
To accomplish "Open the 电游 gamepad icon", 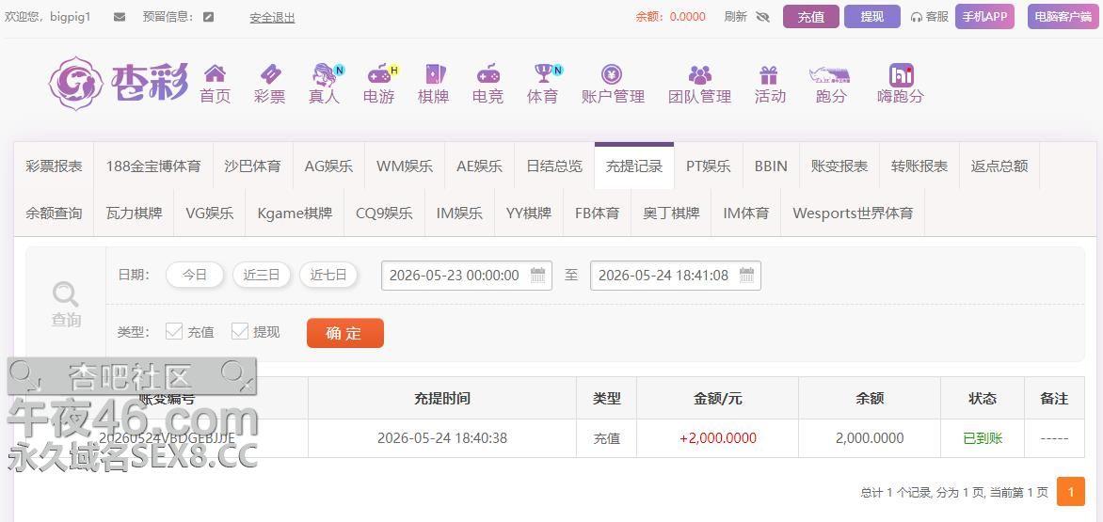I will coord(379,73).
